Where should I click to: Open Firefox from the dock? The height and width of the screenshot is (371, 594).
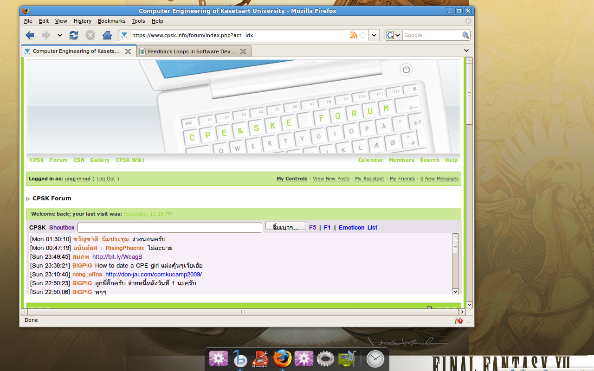pos(282,358)
